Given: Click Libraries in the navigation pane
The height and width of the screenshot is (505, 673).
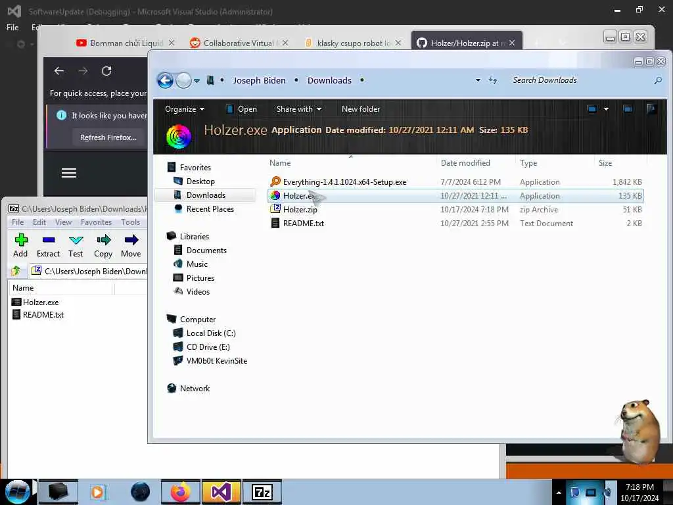Looking at the screenshot, I should click(194, 237).
